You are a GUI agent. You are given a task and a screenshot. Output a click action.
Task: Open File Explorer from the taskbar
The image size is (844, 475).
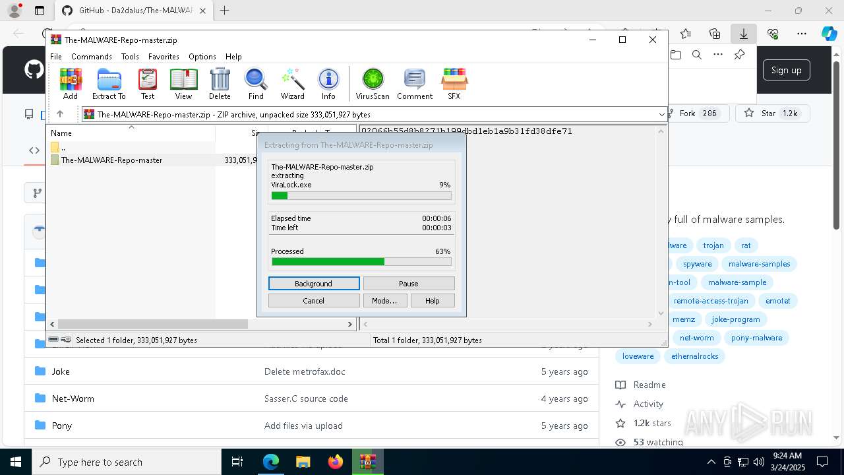[x=303, y=462]
